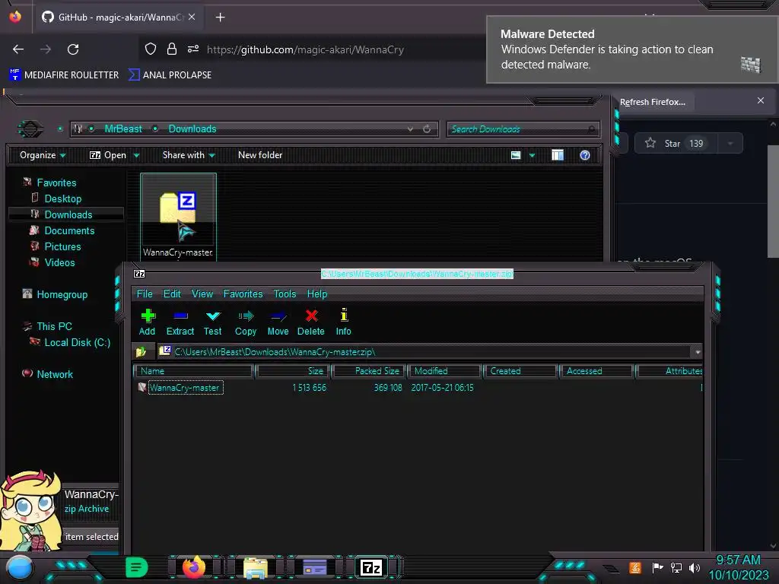
Task: Sort 7-Zip list by Modified column
Action: 444,371
